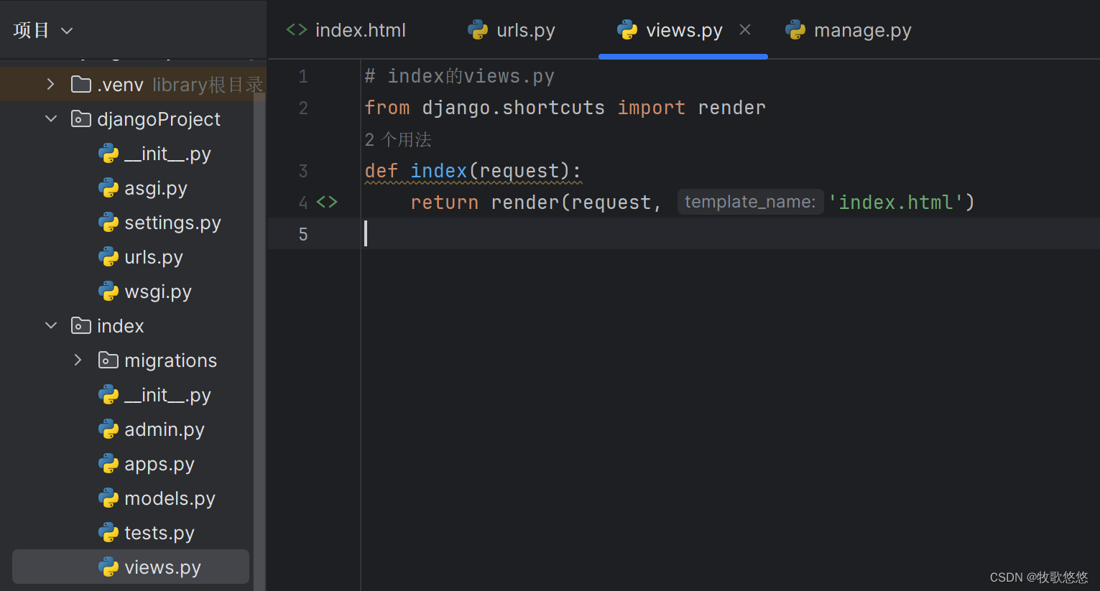Open wsgi.py in project tree
The height and width of the screenshot is (591, 1100).
[158, 292]
